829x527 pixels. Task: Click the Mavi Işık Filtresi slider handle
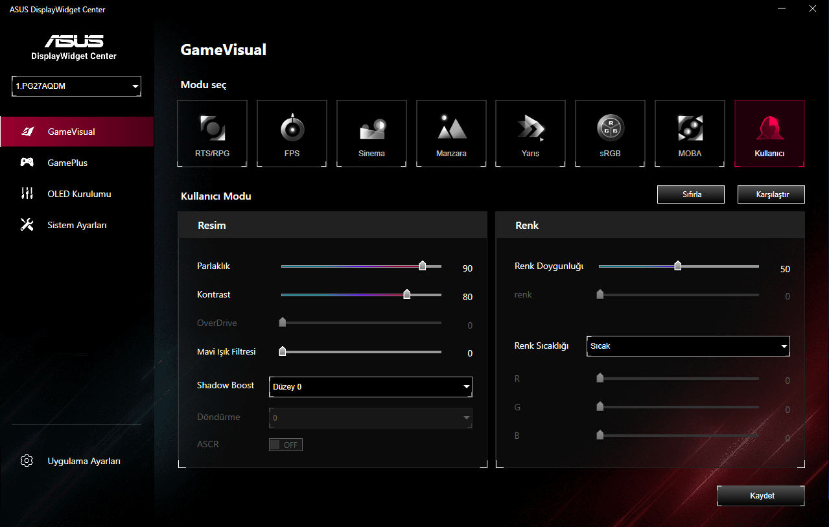coord(283,351)
